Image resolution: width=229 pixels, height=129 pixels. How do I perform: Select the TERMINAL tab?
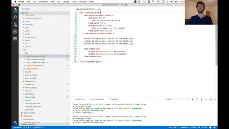coord(114,99)
